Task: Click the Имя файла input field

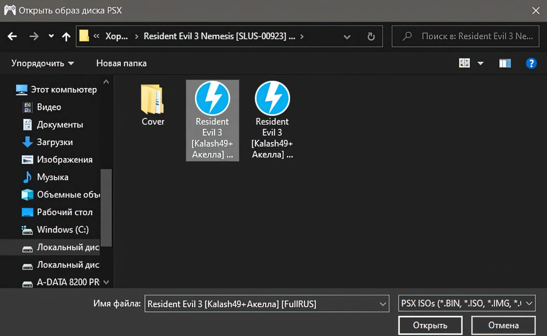Action: (262, 304)
